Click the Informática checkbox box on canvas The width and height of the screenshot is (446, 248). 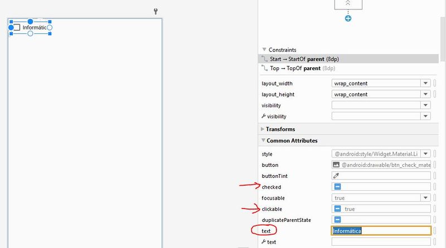coord(17,27)
